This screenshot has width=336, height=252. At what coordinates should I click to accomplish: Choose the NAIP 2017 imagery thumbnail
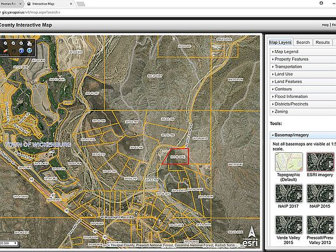[x=289, y=193]
